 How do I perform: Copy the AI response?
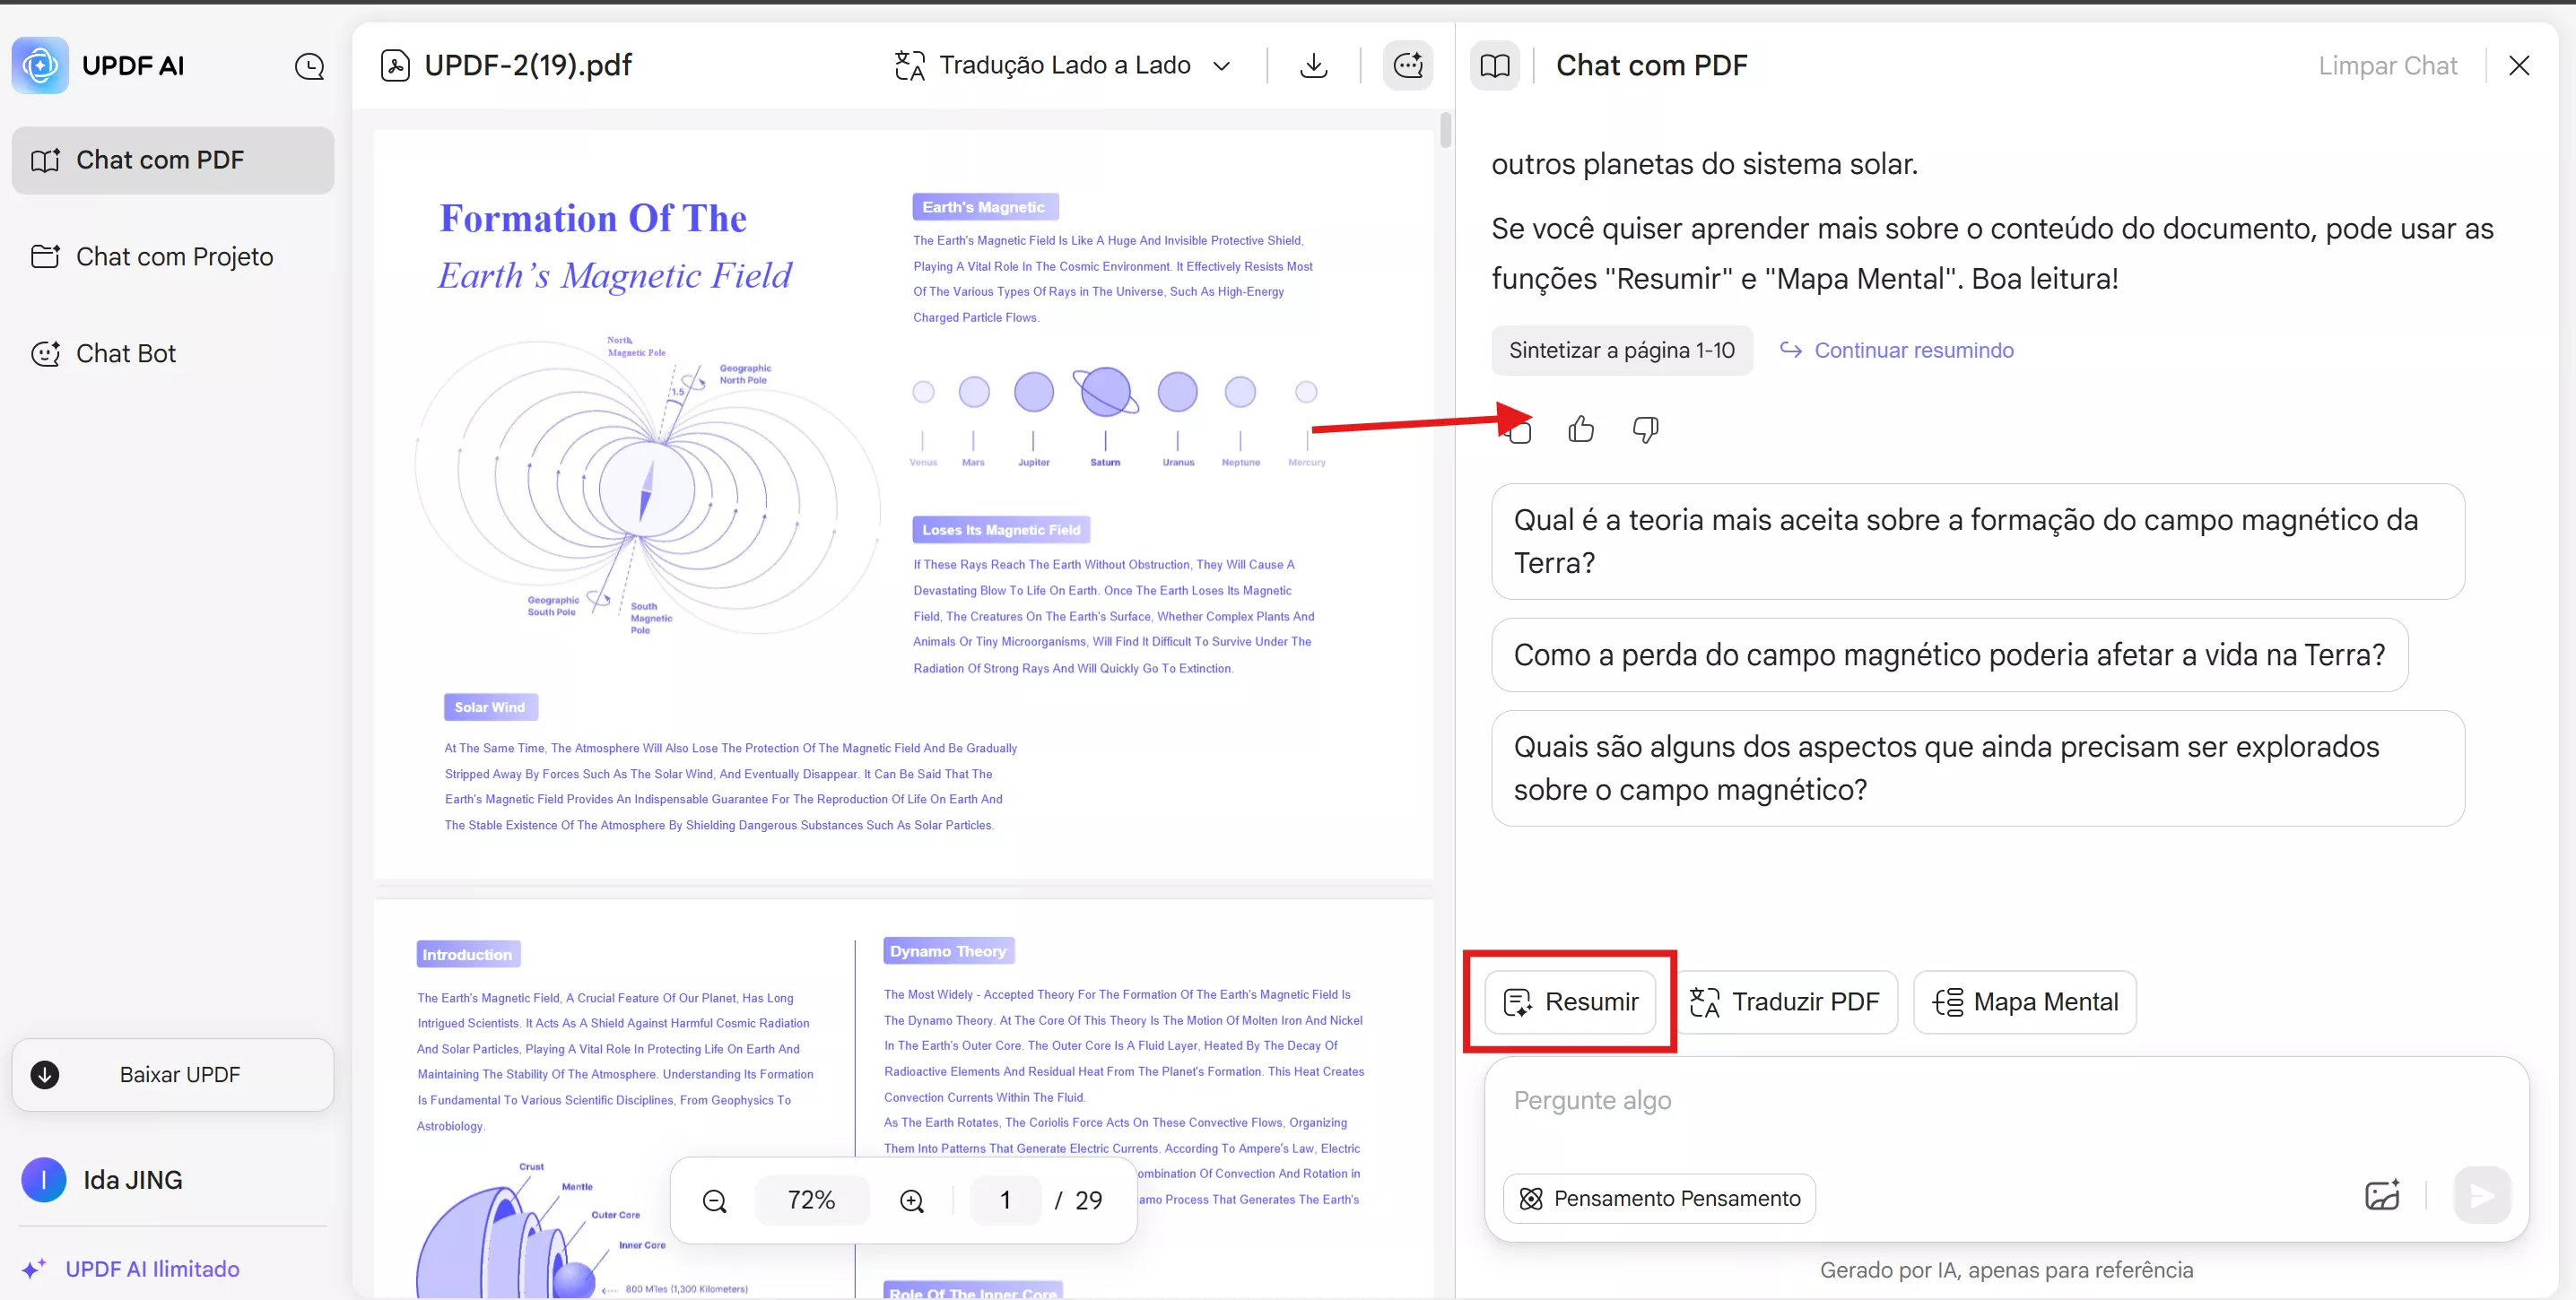[x=1520, y=431]
